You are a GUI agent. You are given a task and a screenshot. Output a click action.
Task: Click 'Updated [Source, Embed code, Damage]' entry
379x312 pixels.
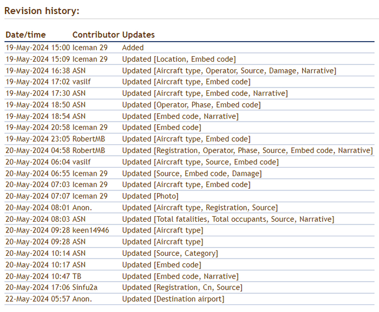click(192, 174)
